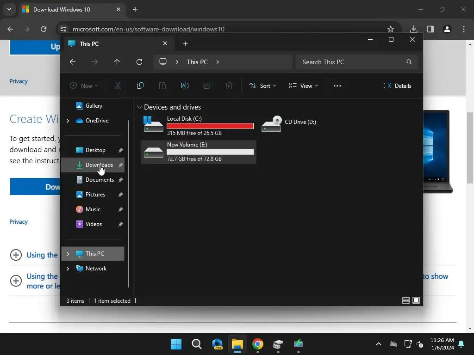
Task: Open Chrome downloads icon
Action: [x=414, y=29]
